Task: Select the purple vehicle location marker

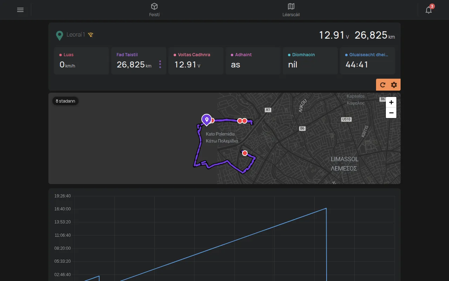Action: pyautogui.click(x=207, y=119)
